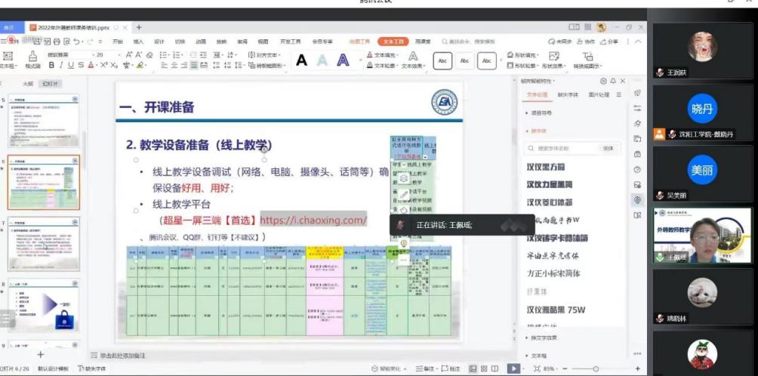Open the chaoxing.com hyperlink on slide
Image resolution: width=758 pixels, height=376 pixels.
(x=313, y=220)
